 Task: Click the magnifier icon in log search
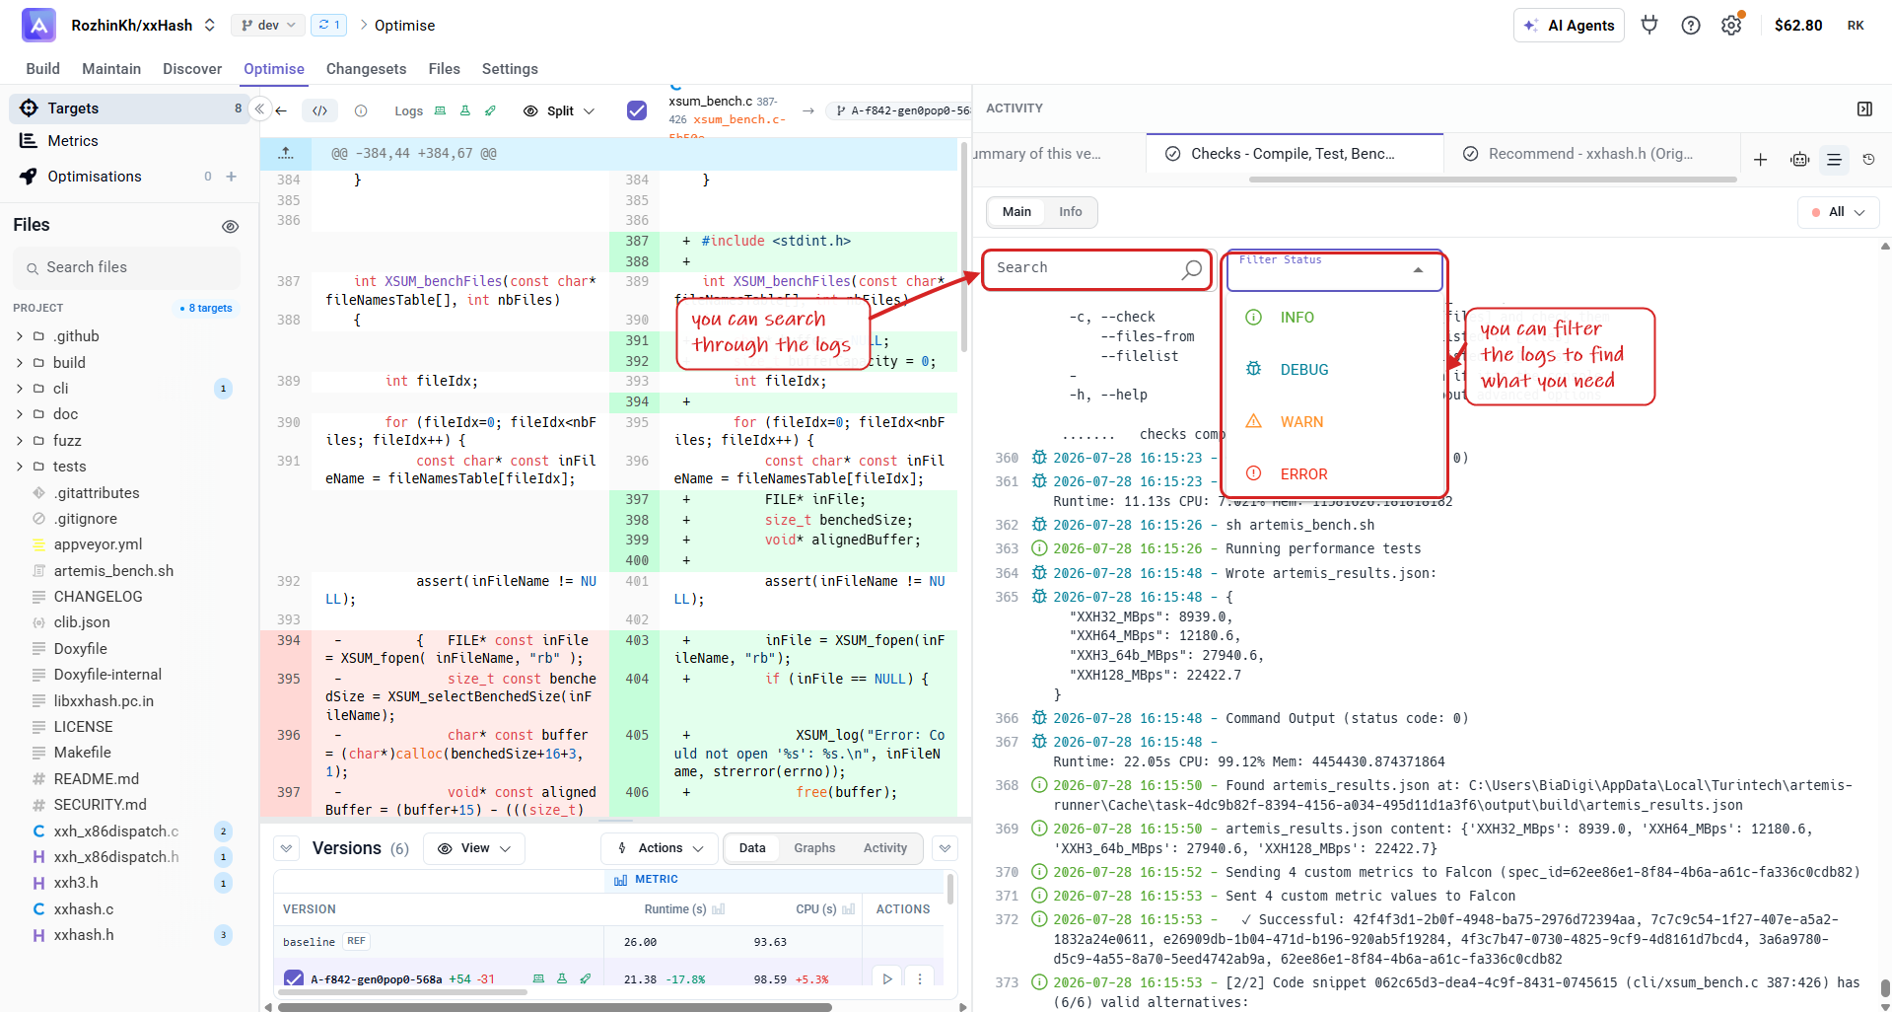pos(1192,268)
